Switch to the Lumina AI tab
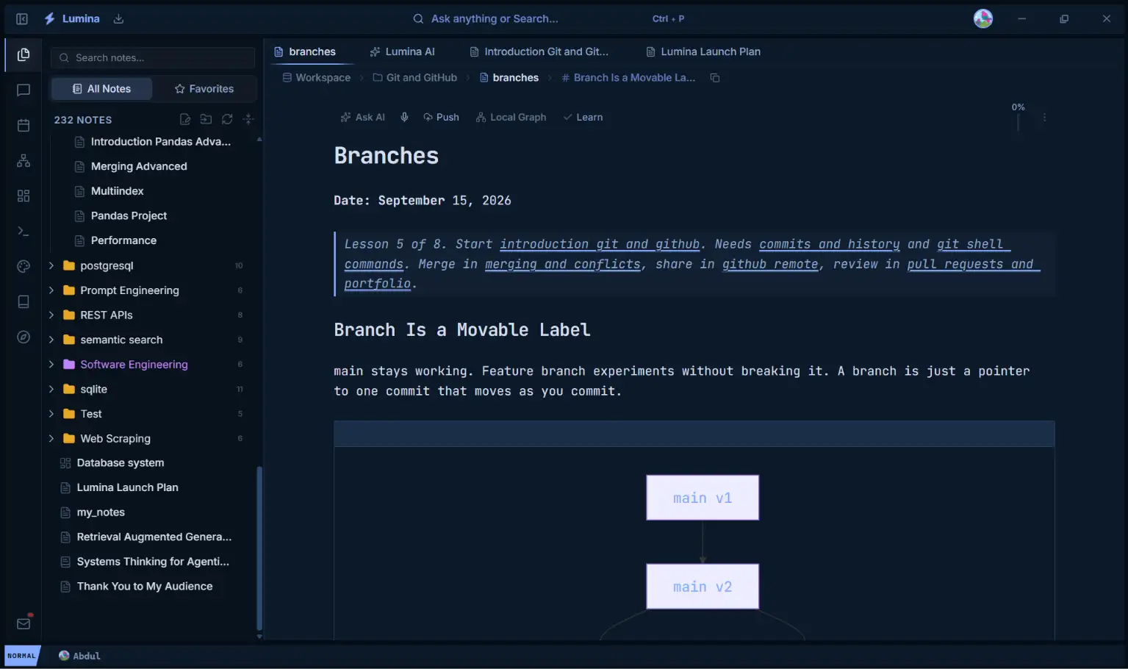The width and height of the screenshot is (1128, 669). click(x=403, y=51)
